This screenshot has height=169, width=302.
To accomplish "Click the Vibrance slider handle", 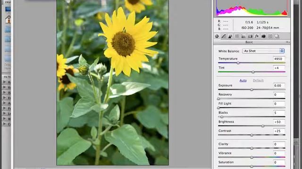I will [252, 158].
